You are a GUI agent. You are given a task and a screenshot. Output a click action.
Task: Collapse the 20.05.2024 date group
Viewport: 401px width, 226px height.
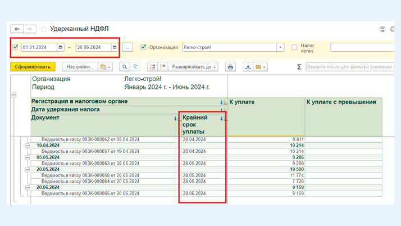tap(27, 169)
